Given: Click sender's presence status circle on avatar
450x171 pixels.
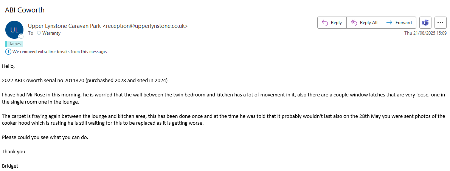Looking at the screenshot, I should tap(21, 37).
